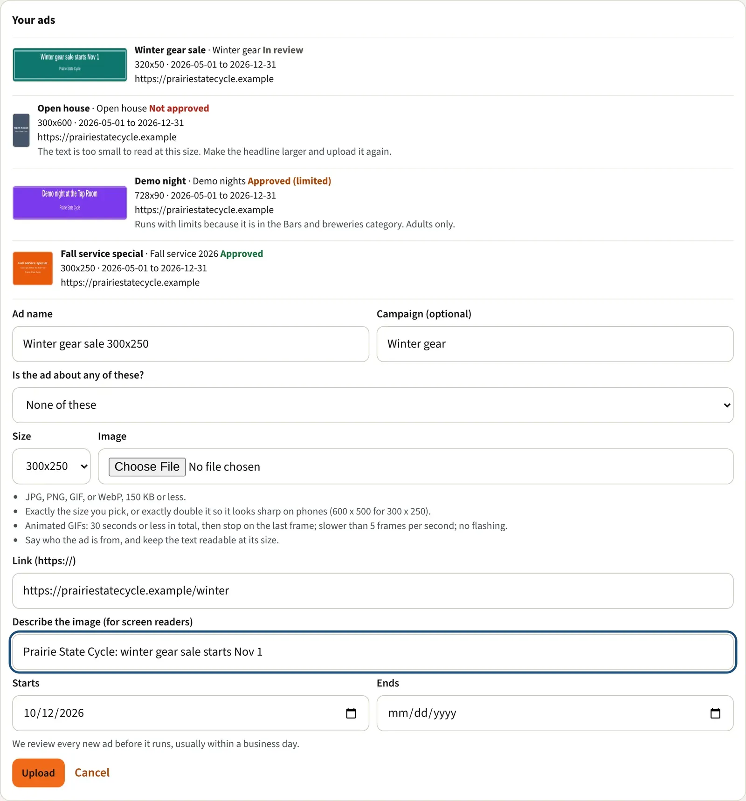The image size is (746, 801).
Task: Click the 'Not approved' status text
Action: pos(179,108)
